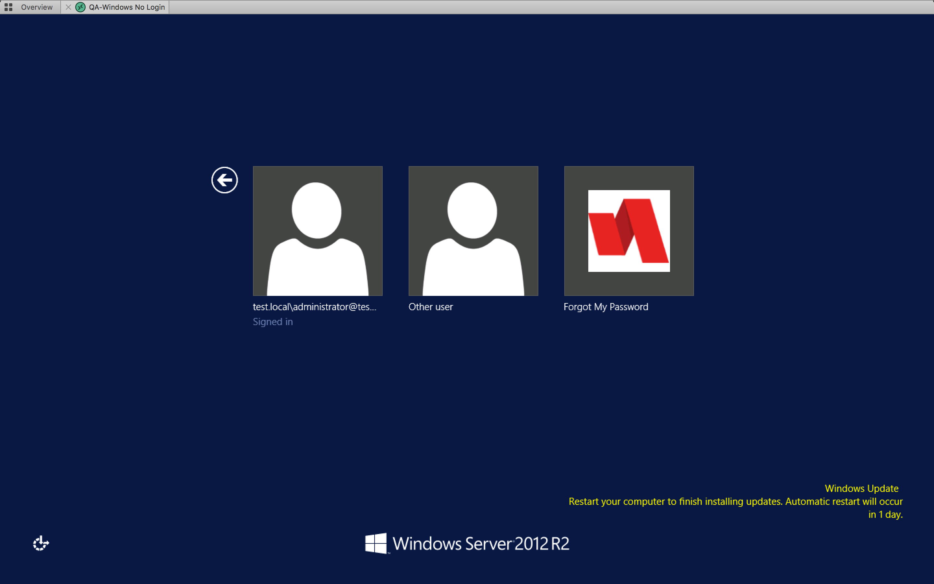Click the "Signed in" status text
The image size is (934, 584).
tap(272, 322)
